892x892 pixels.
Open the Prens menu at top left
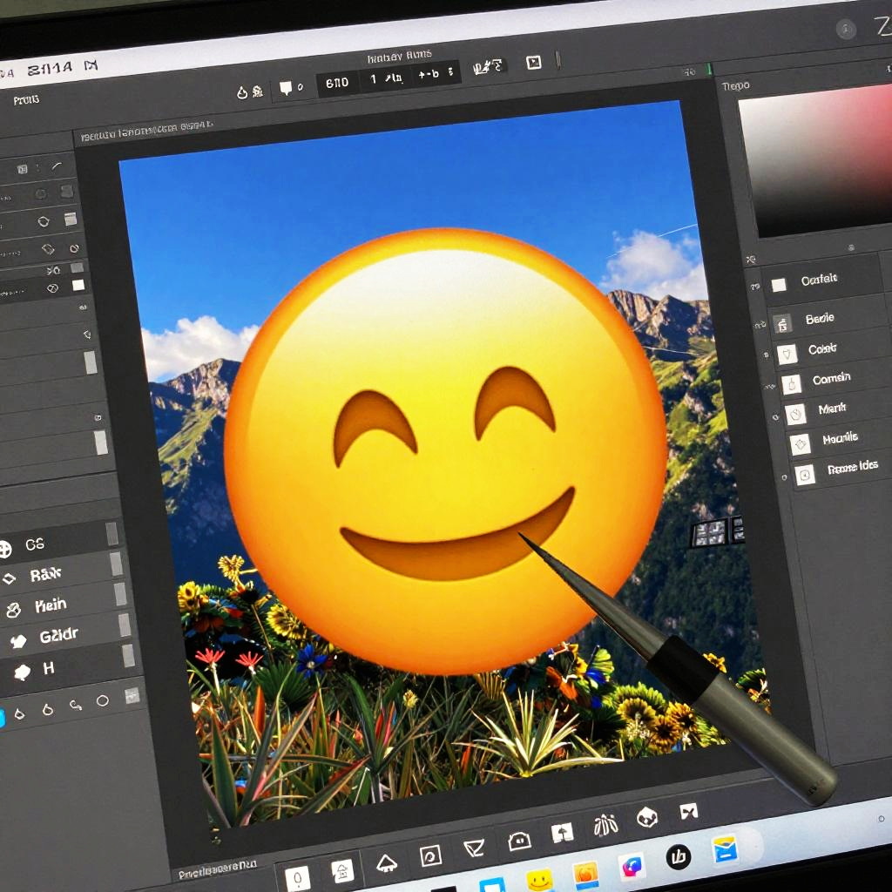[x=26, y=100]
